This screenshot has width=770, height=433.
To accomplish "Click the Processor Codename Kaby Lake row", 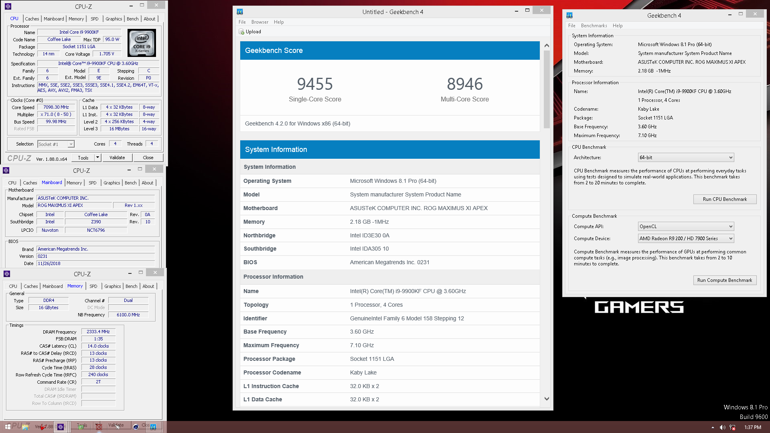I will coord(390,372).
